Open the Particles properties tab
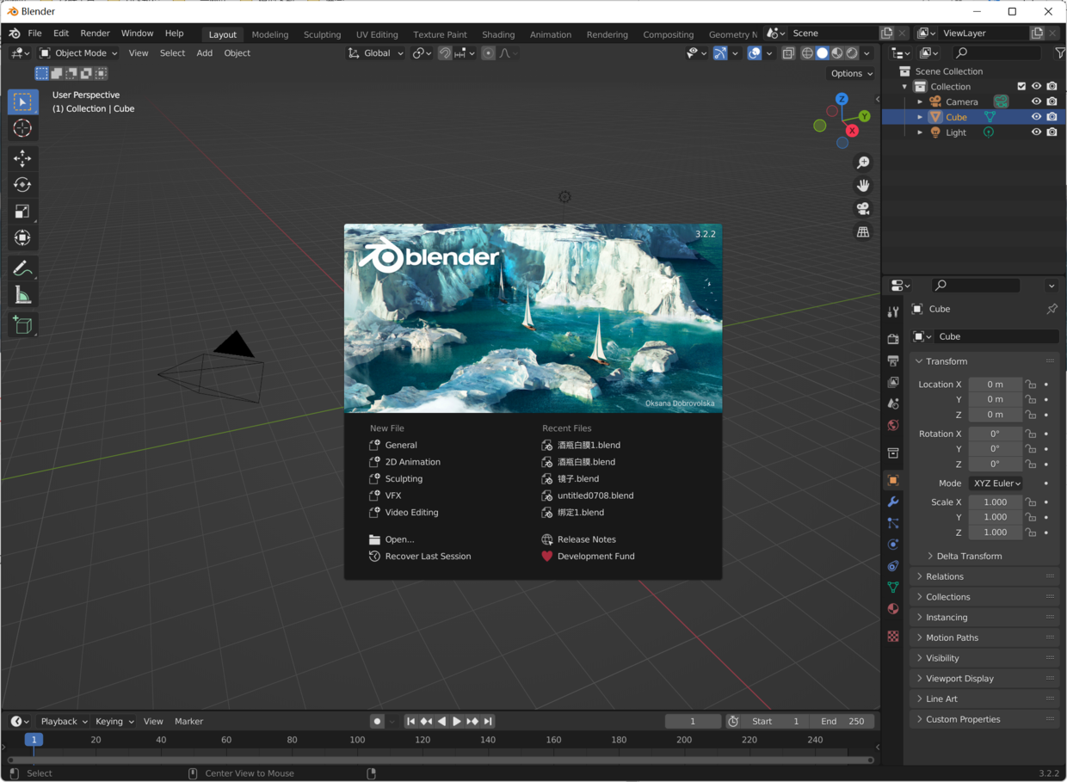The height and width of the screenshot is (782, 1067). tap(892, 523)
